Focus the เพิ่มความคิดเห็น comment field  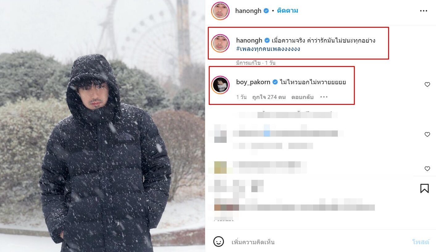pos(318,242)
